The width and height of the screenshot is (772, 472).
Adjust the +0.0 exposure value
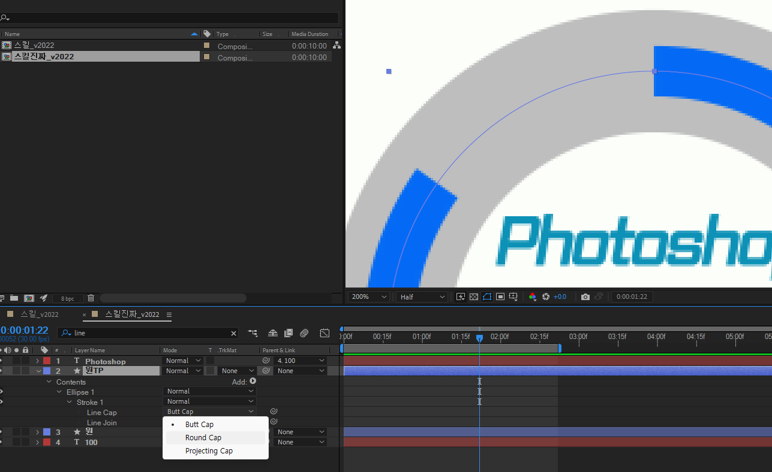coord(560,297)
